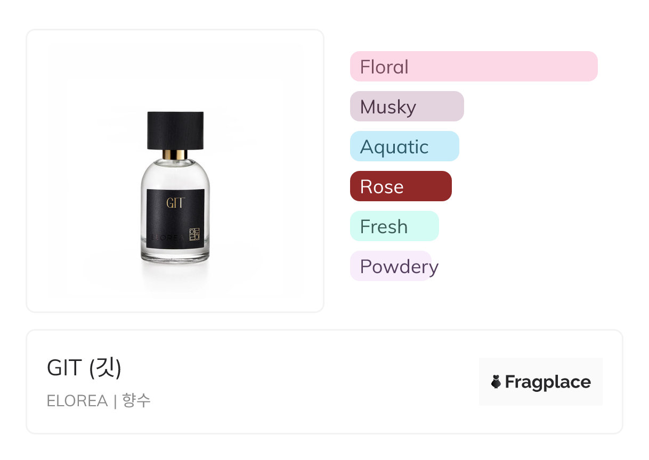Viewport: 649px width, 460px height.
Task: Click the Fragplace perfume bottle logo icon
Action: [x=496, y=382]
